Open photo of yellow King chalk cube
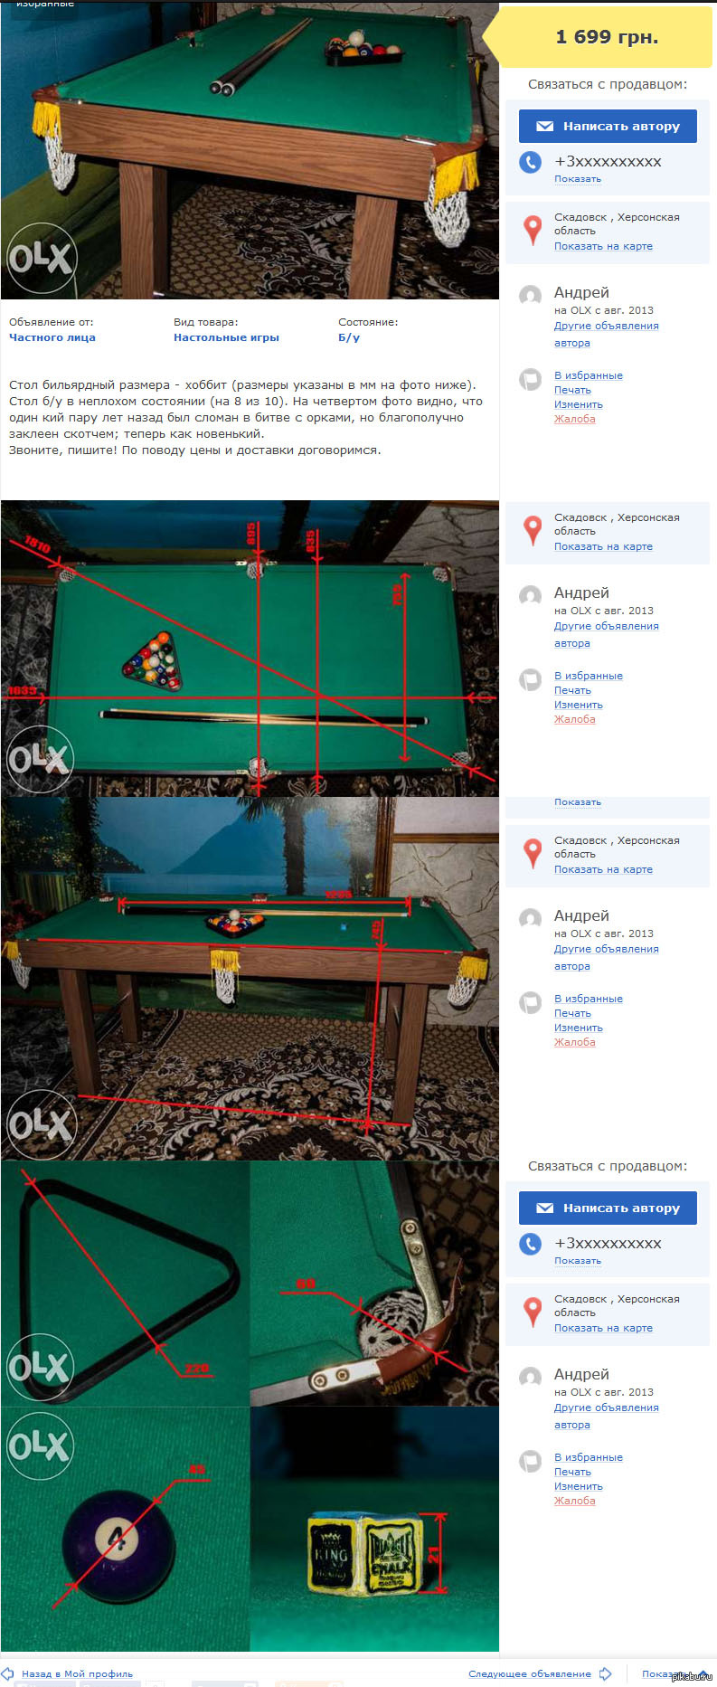 [x=374, y=1529]
